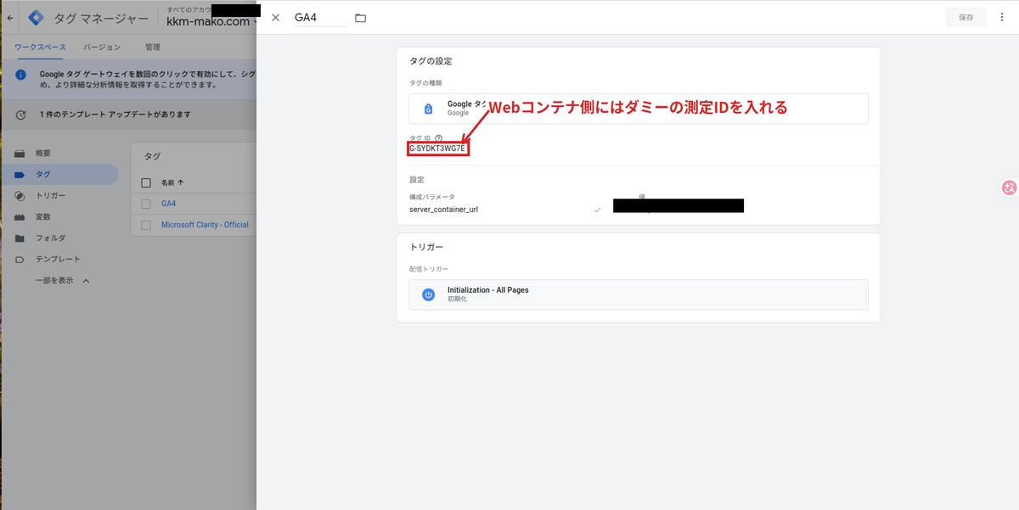The image size is (1019, 510).
Task: Open テンプレート in the sidebar
Action: tap(59, 260)
